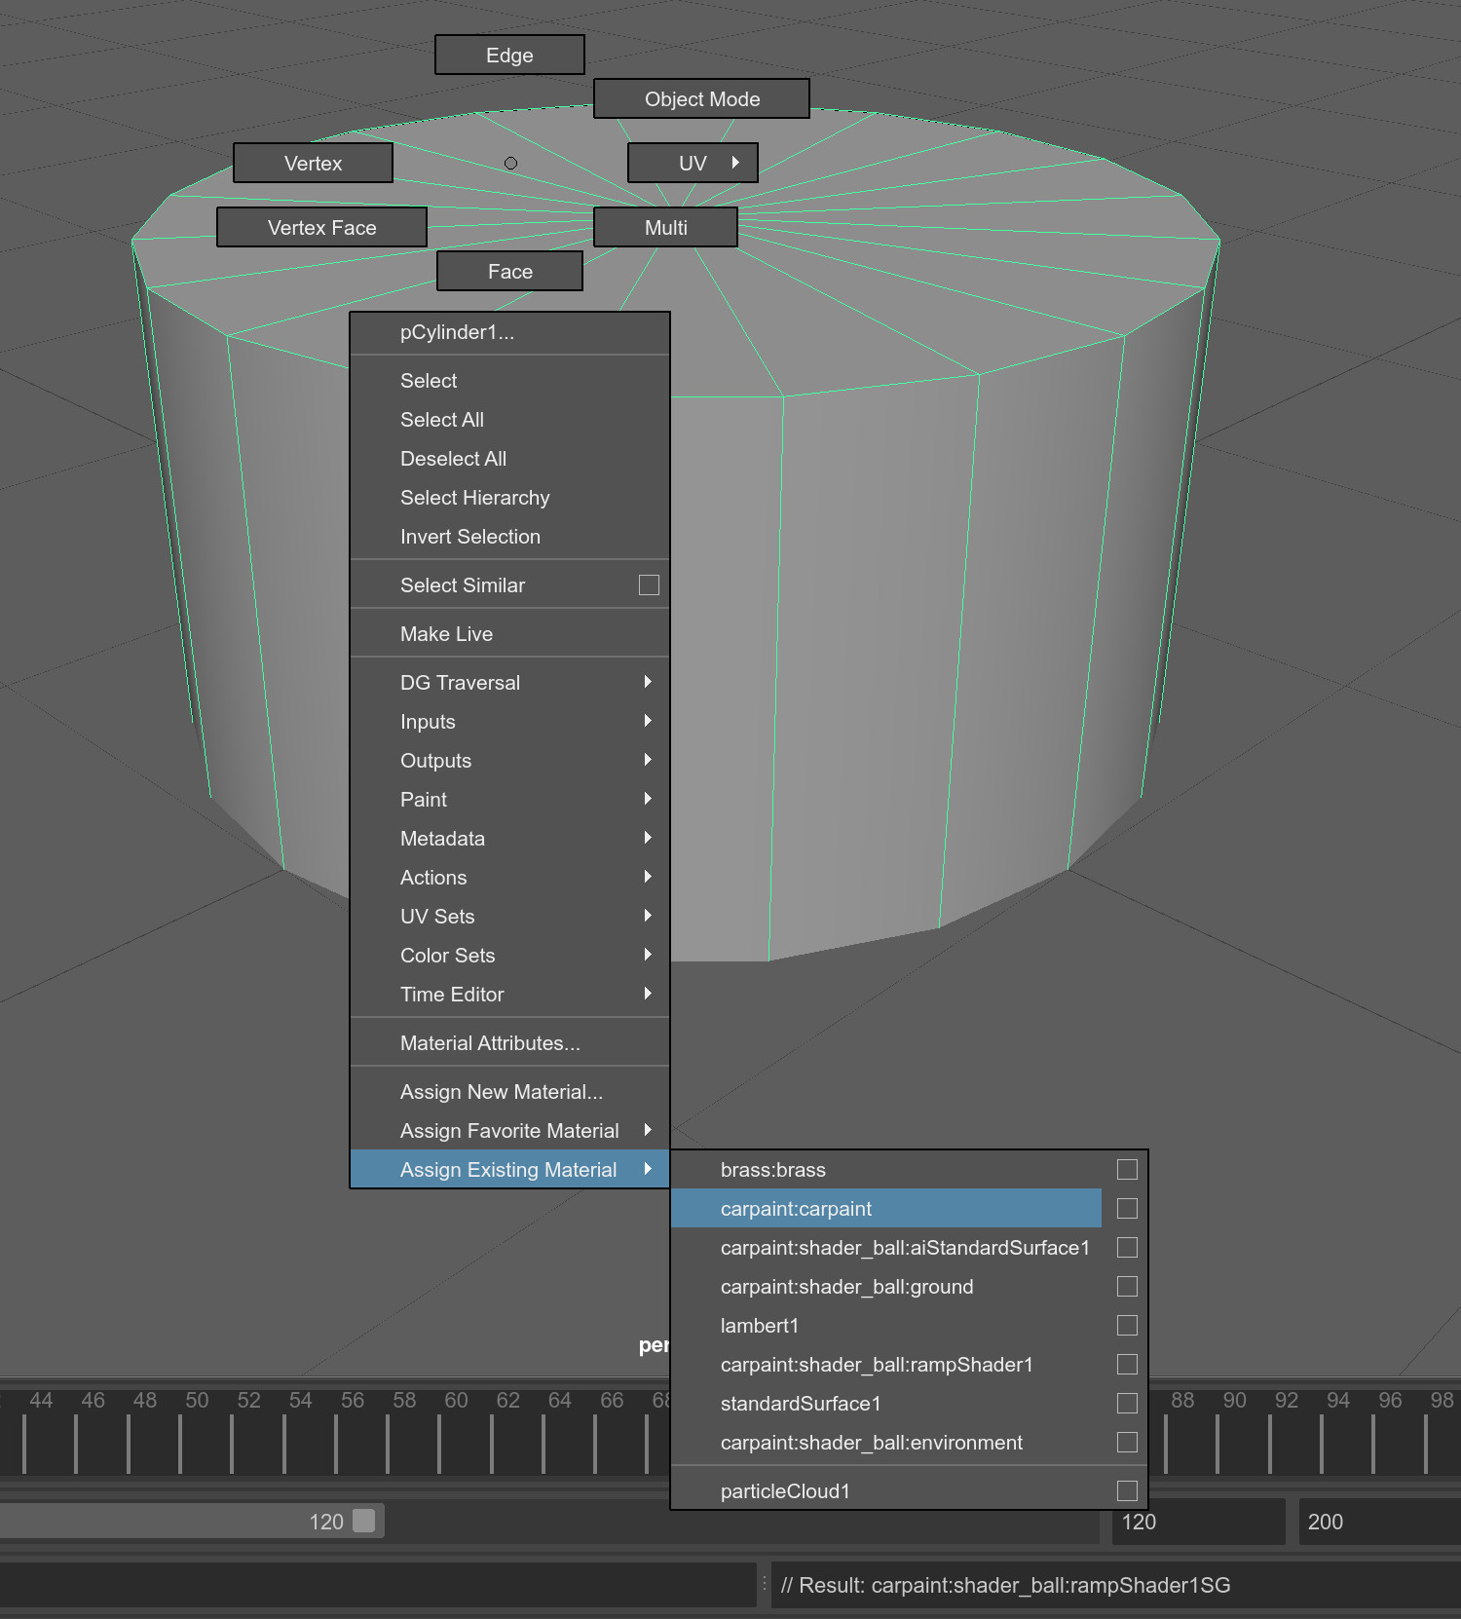
Task: Choose Make Live
Action: tap(509, 633)
